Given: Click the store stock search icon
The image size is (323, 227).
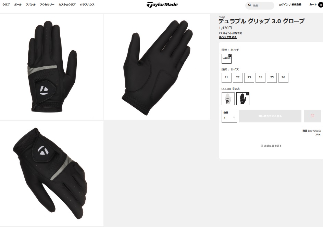Looking at the screenshot, I should pos(262,146).
